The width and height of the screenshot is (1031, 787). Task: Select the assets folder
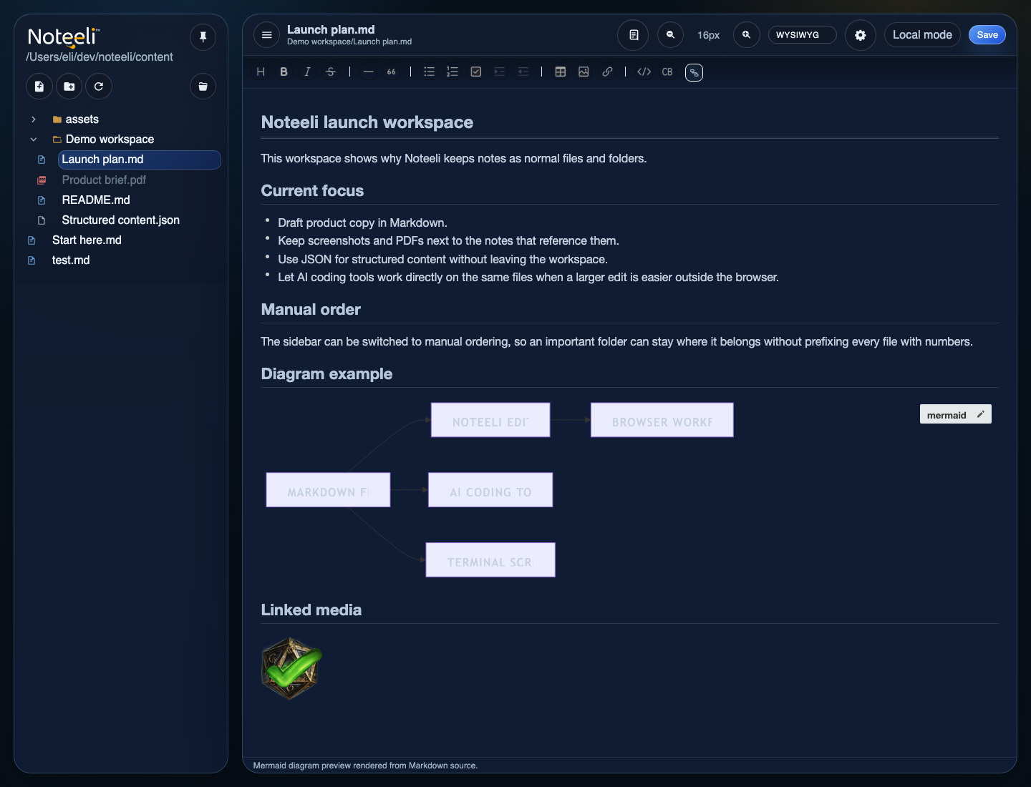tap(82, 119)
